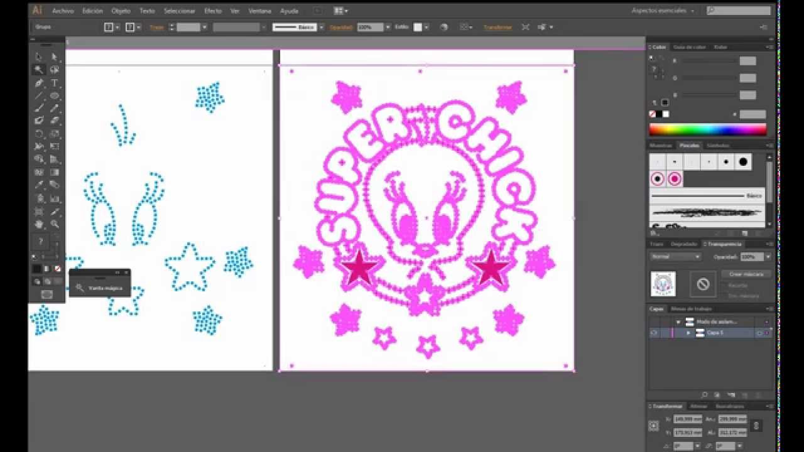Click the recolor artwork wheel icon
The height and width of the screenshot is (452, 804).
coord(444,27)
